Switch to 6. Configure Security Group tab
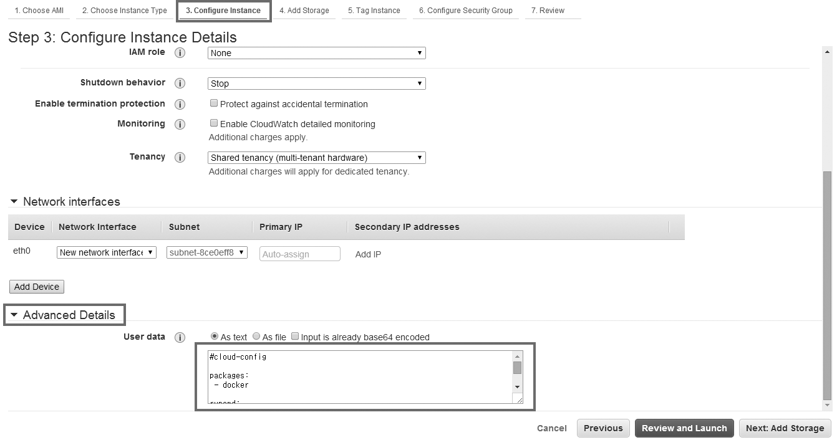The image size is (837, 445). tap(465, 11)
